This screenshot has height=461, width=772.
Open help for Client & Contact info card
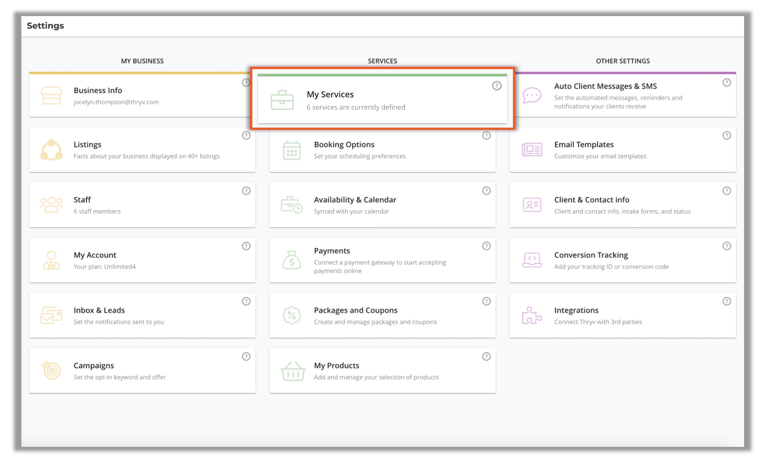[727, 191]
